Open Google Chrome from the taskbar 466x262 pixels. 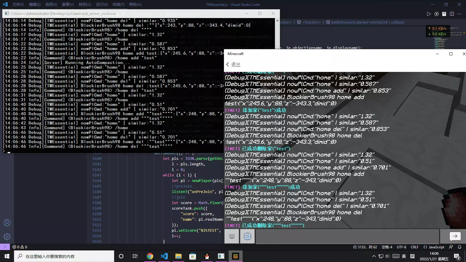[x=150, y=256]
